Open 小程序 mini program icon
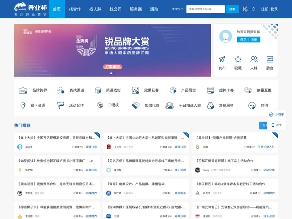 [271, 114]
